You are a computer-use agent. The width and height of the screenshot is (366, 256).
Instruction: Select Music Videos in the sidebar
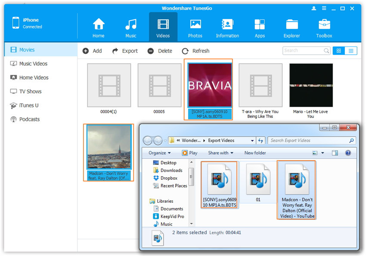click(x=33, y=64)
